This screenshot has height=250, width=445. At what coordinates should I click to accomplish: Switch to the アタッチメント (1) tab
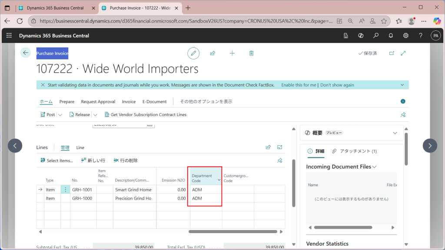coord(355,151)
